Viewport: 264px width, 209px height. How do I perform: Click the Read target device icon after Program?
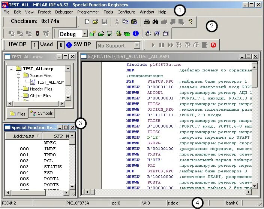[20, 34]
